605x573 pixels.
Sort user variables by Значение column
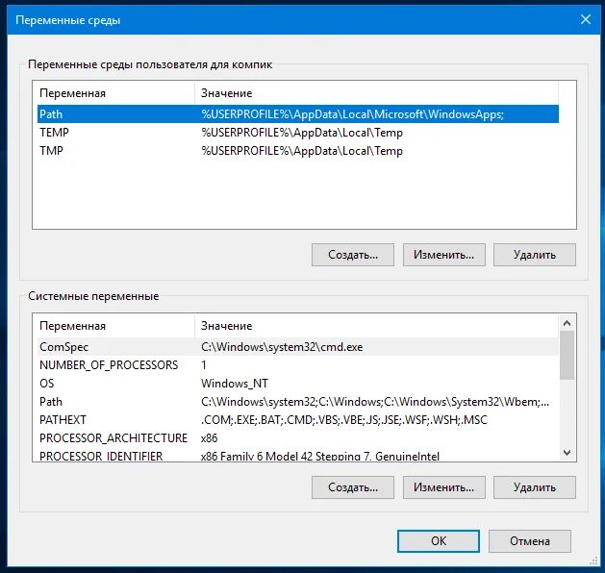coord(376,93)
